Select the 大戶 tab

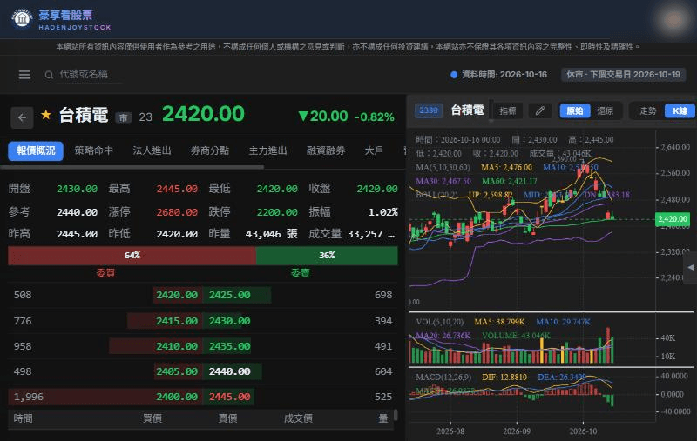[x=374, y=150]
